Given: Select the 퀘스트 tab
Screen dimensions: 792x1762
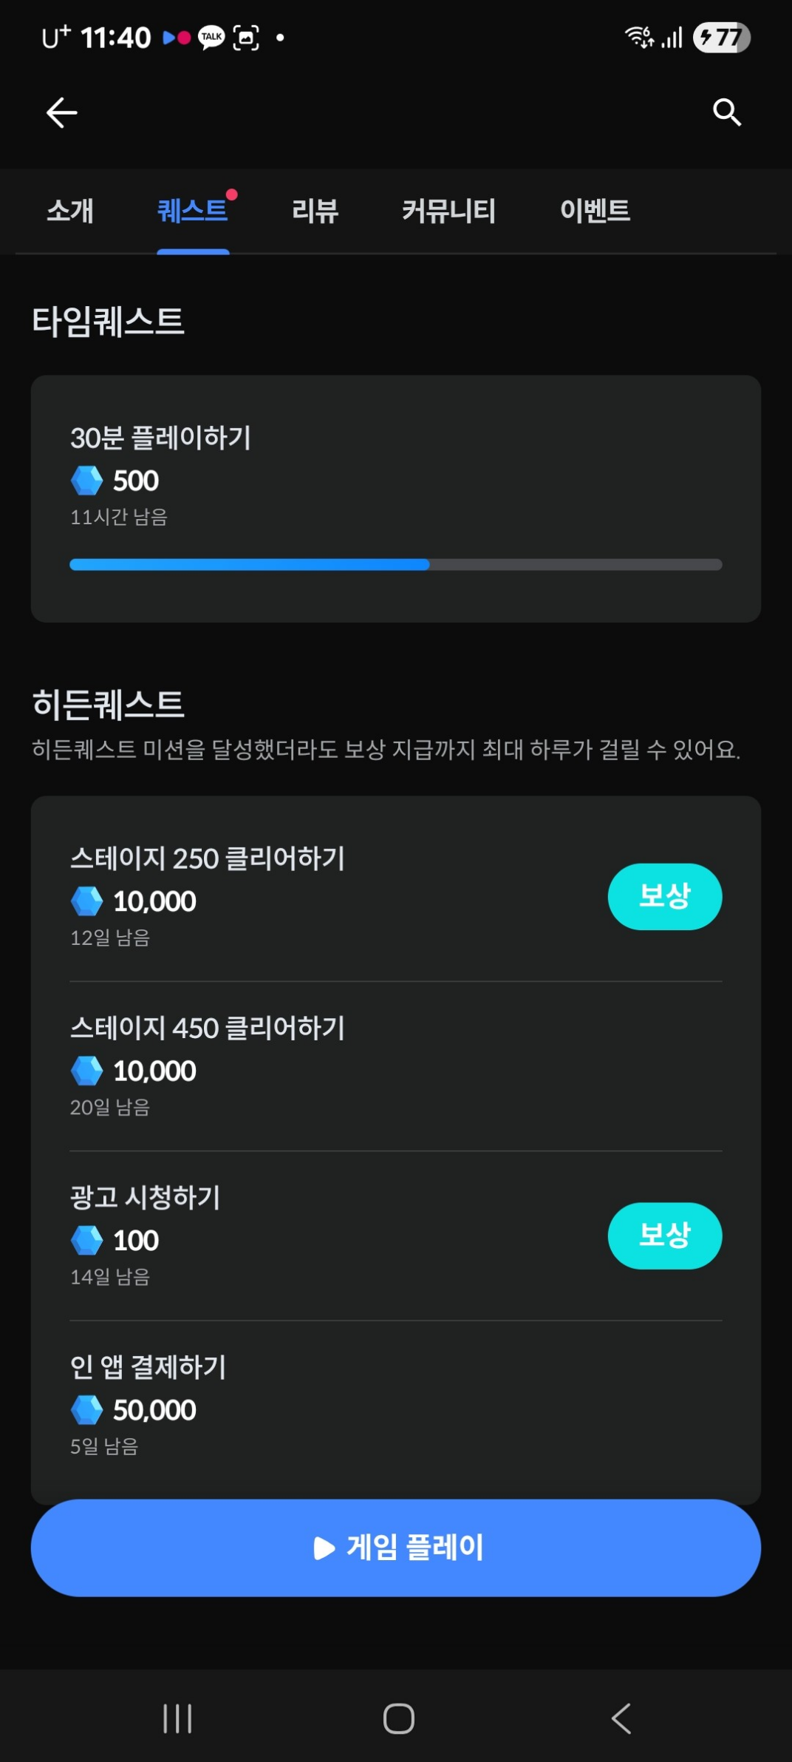Looking at the screenshot, I should pyautogui.click(x=193, y=211).
